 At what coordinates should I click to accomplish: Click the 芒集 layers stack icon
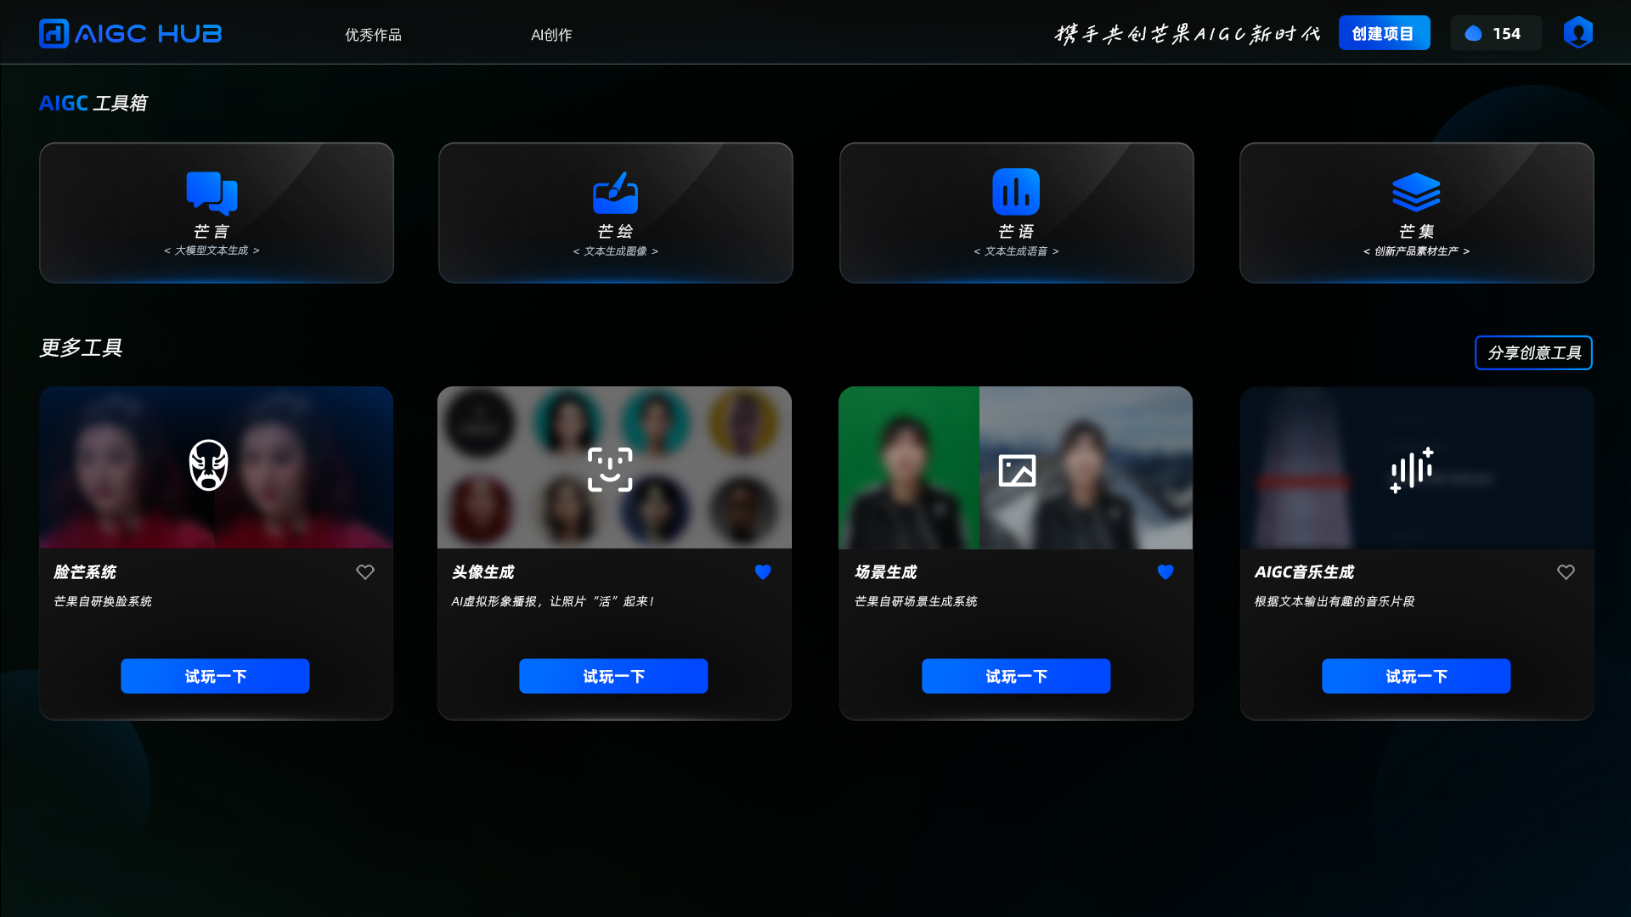[1416, 193]
